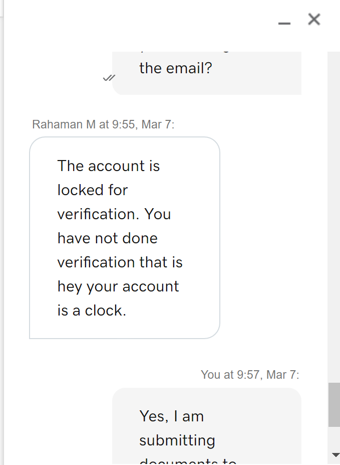This screenshot has width=340, height=465.
Task: Click the 'is a clock.' text line
Action: 92,311
